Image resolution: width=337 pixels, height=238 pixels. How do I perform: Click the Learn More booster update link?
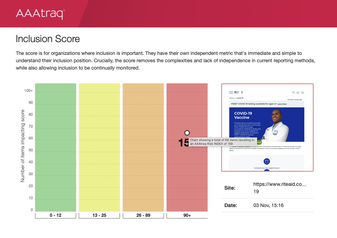click(x=297, y=149)
